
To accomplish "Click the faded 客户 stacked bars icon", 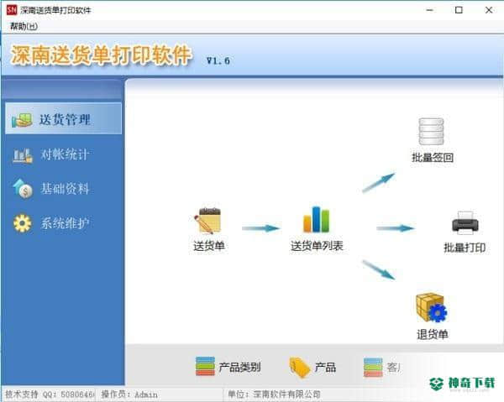I will 373,368.
